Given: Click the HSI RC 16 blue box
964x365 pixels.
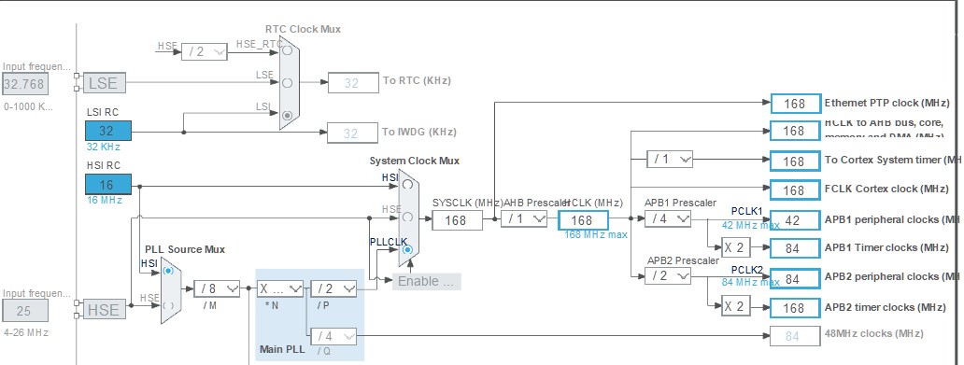Looking at the screenshot, I should (x=108, y=185).
